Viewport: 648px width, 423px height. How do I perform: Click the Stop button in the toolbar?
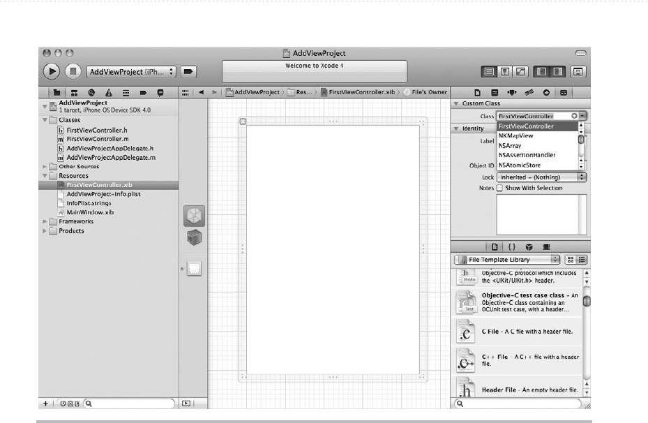[73, 71]
